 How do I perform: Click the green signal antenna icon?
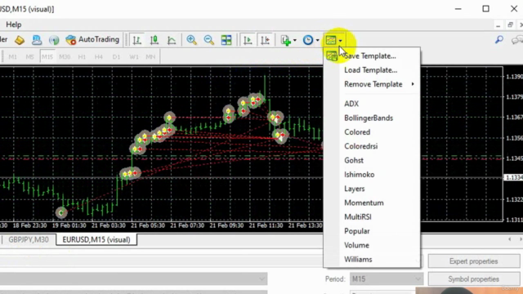(54, 40)
